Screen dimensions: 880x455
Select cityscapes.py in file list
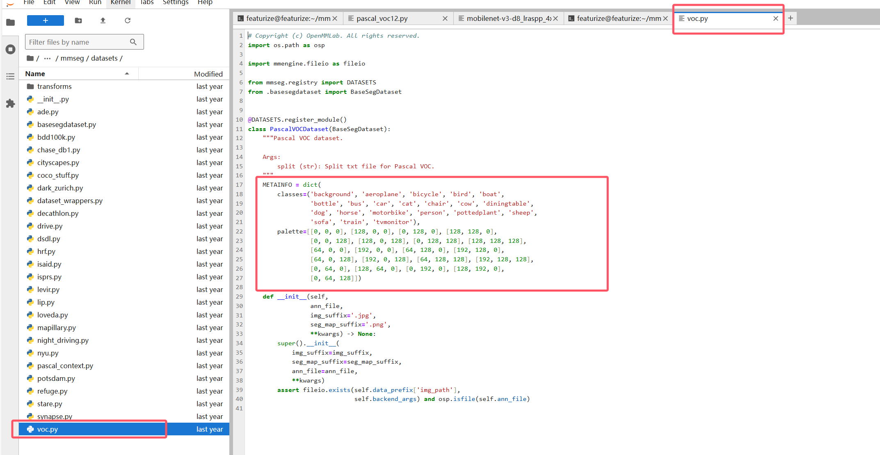pyautogui.click(x=124, y=163)
